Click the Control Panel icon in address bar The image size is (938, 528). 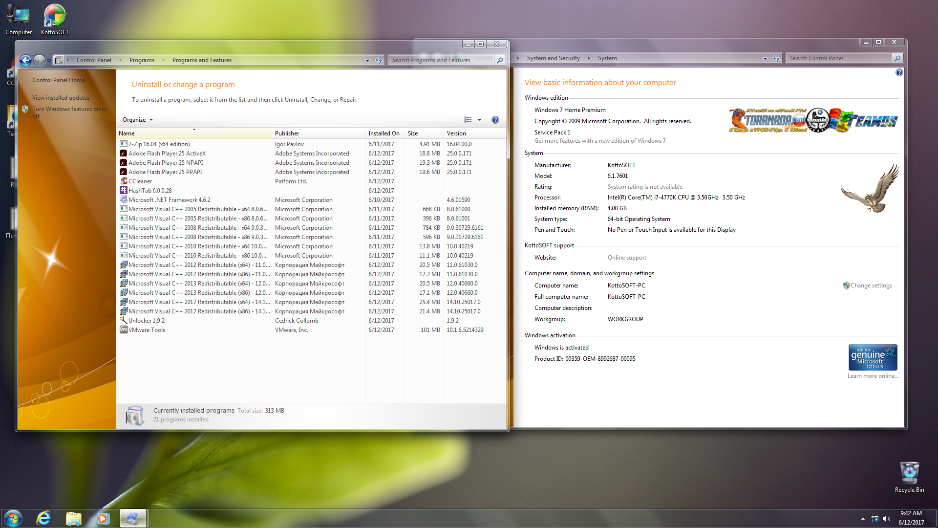click(x=59, y=60)
